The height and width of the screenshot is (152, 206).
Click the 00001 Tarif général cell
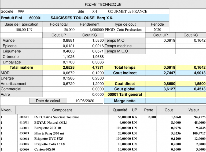[124, 94]
